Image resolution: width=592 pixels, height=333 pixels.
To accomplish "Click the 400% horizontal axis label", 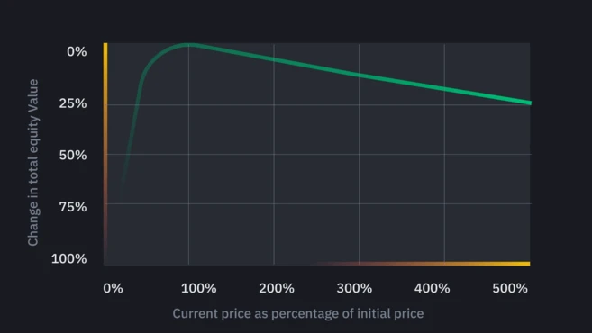I will 432,289.
